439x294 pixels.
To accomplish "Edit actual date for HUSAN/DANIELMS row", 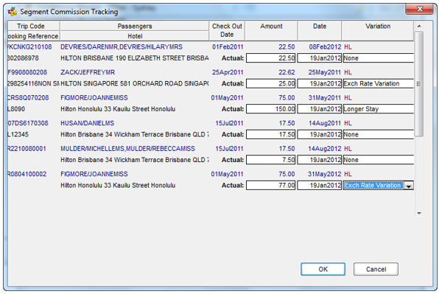I will pyautogui.click(x=320, y=134).
